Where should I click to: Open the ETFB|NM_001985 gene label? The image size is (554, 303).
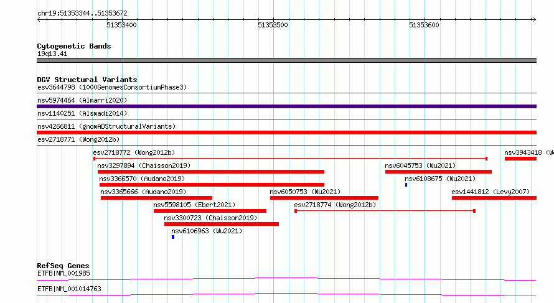tap(63, 273)
